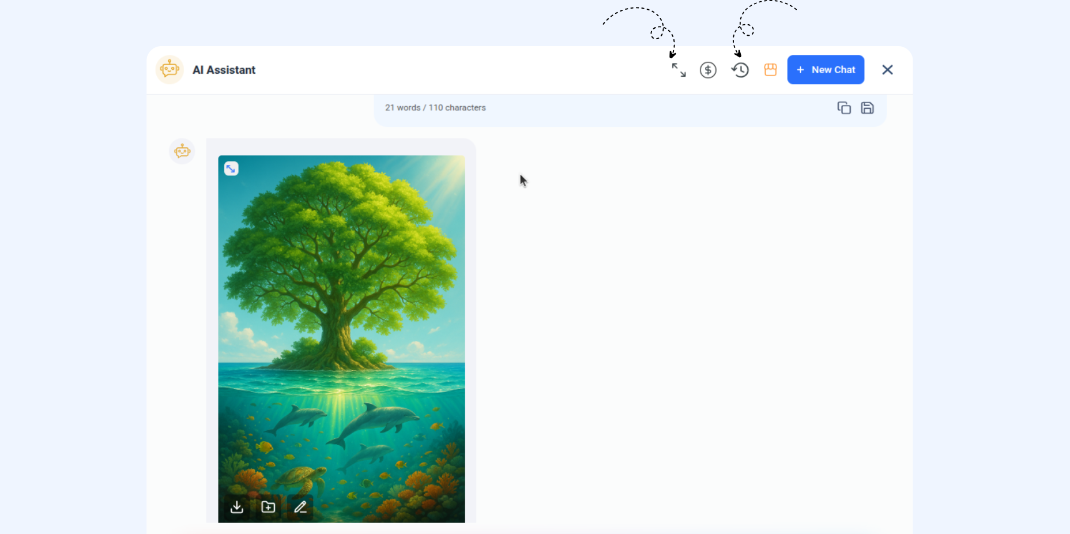Open the generated tree and dolphins image

pyautogui.click(x=341, y=339)
